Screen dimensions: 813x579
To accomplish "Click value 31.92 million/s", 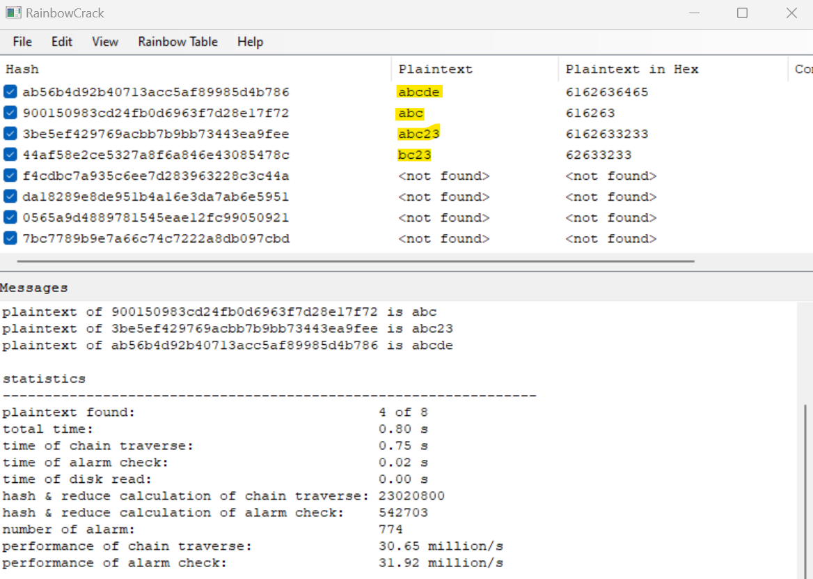I will 441,563.
